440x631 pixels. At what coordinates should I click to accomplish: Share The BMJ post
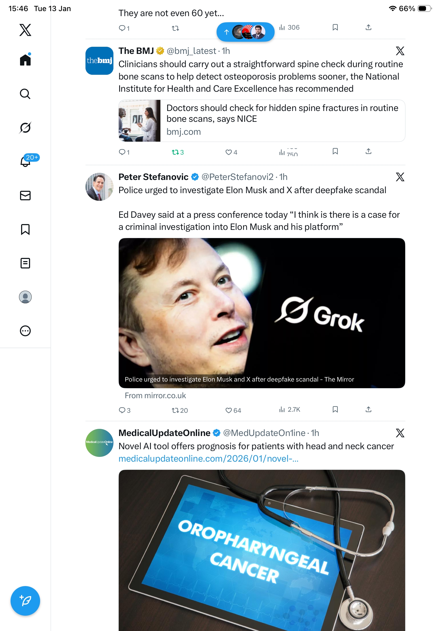pyautogui.click(x=369, y=151)
